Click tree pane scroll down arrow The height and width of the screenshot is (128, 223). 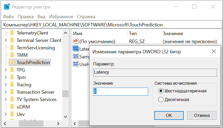tap(65, 117)
